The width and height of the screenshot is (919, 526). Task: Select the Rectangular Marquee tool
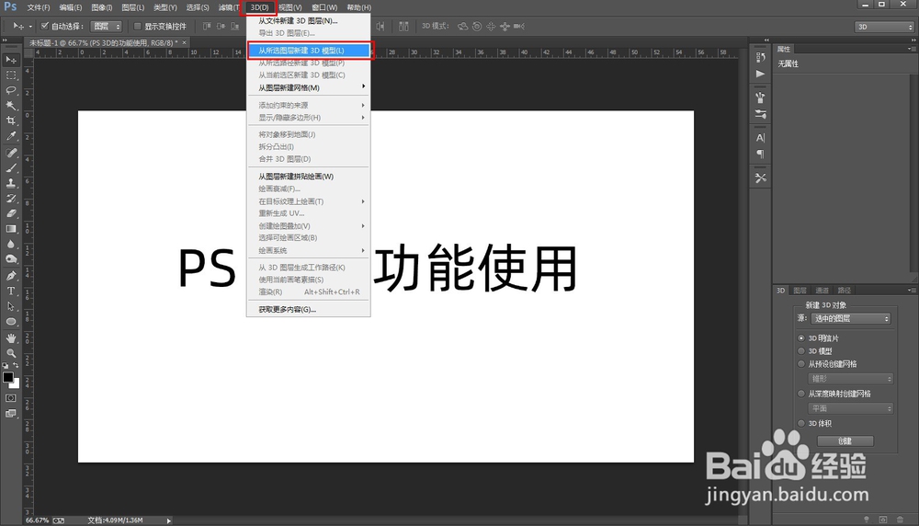click(x=11, y=75)
